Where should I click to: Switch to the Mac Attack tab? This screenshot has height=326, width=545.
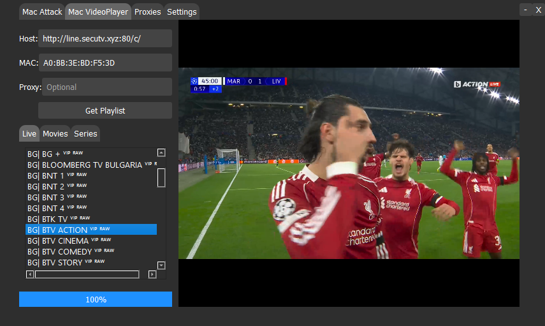pos(42,12)
